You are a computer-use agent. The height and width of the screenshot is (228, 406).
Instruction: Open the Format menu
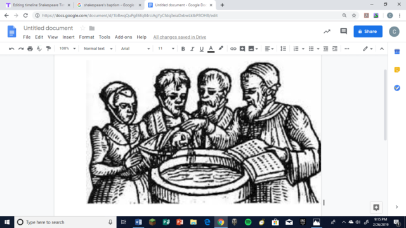point(86,37)
